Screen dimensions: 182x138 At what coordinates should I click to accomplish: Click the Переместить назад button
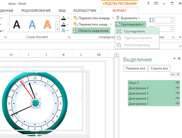[91, 24]
